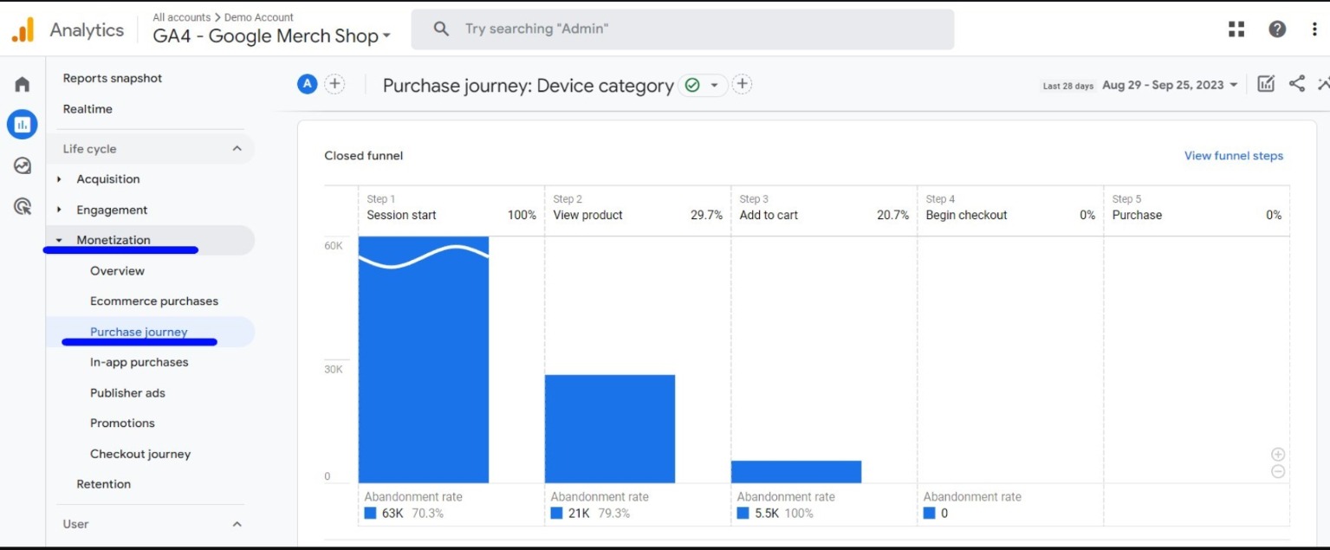Image resolution: width=1330 pixels, height=550 pixels.
Task: Click the 'Purchase journey: Device category' title
Action: pyautogui.click(x=529, y=86)
